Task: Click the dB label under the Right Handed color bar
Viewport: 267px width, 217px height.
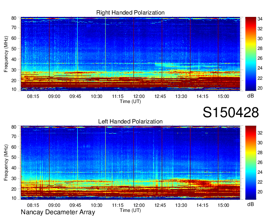Action: [x=251, y=96]
